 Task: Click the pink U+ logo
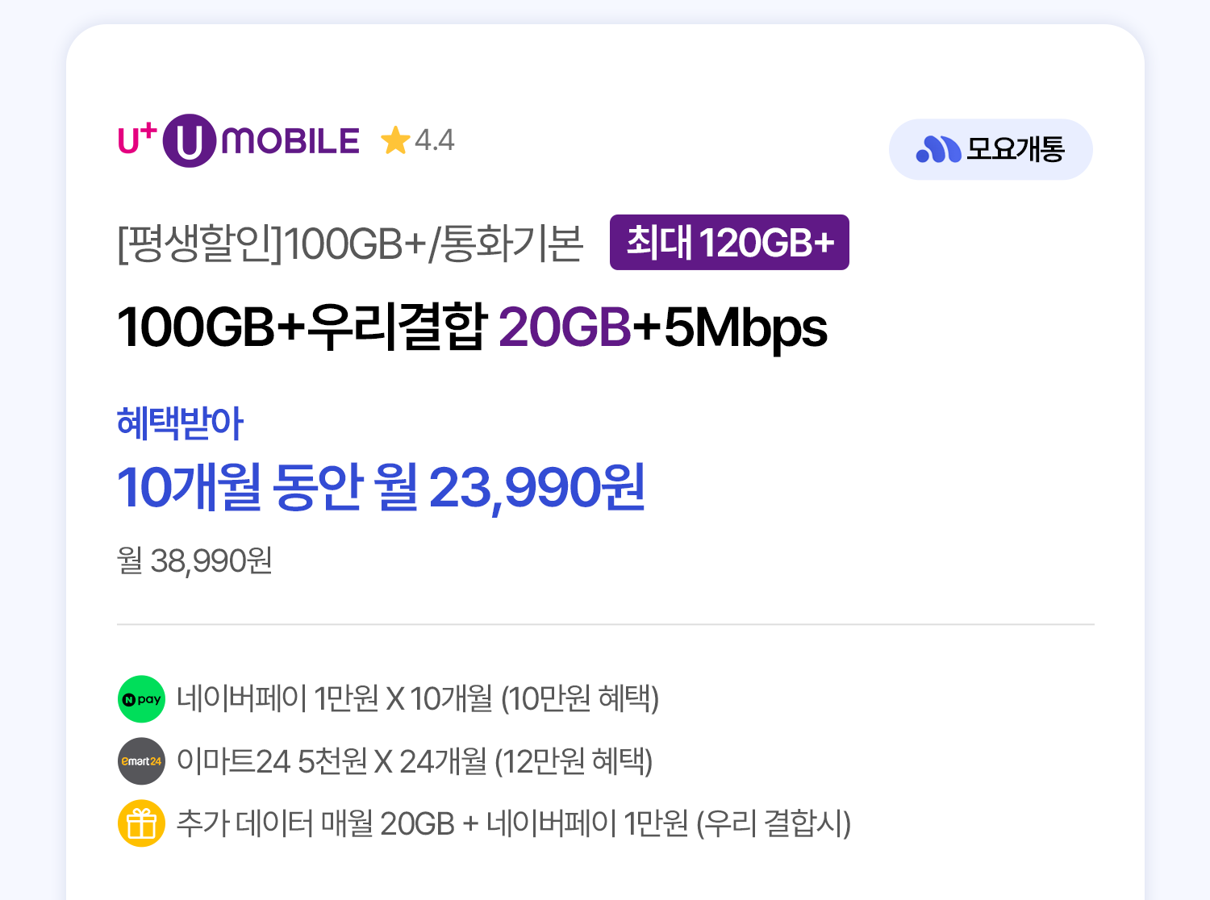(x=136, y=140)
